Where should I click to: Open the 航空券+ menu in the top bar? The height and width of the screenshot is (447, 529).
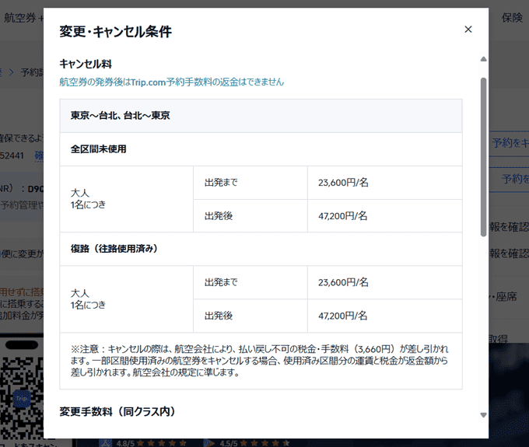point(22,18)
